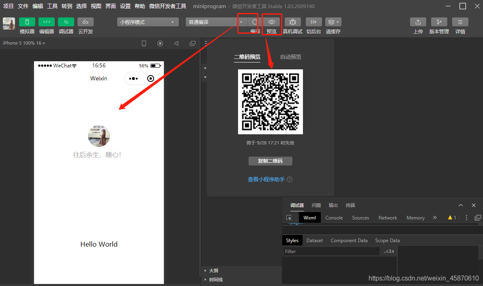Screen dimensions: 483x286
Task: Click the 上传 upload icon
Action: pyautogui.click(x=418, y=22)
